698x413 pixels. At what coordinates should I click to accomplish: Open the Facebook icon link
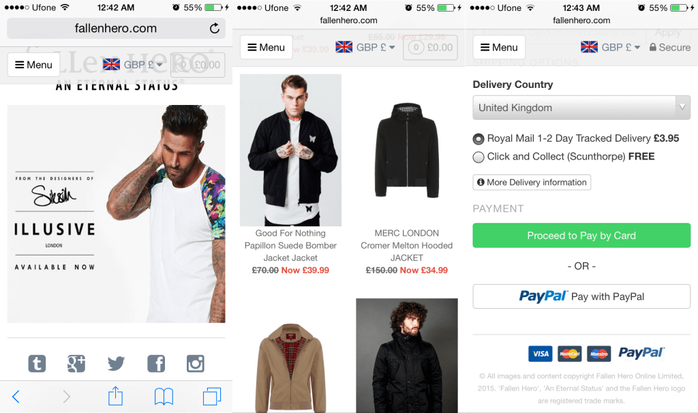click(x=155, y=363)
